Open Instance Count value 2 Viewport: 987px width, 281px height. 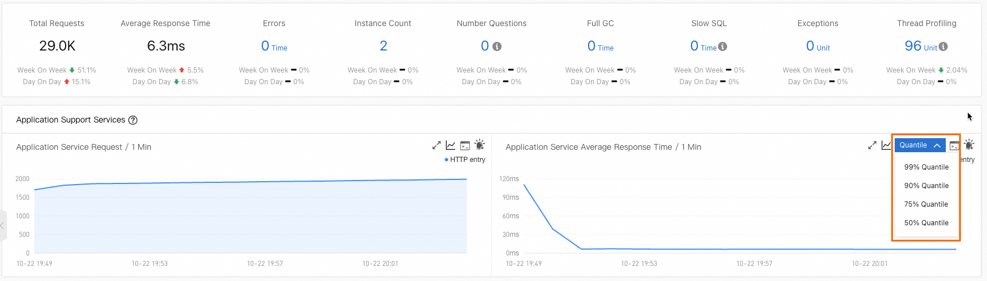[x=383, y=46]
